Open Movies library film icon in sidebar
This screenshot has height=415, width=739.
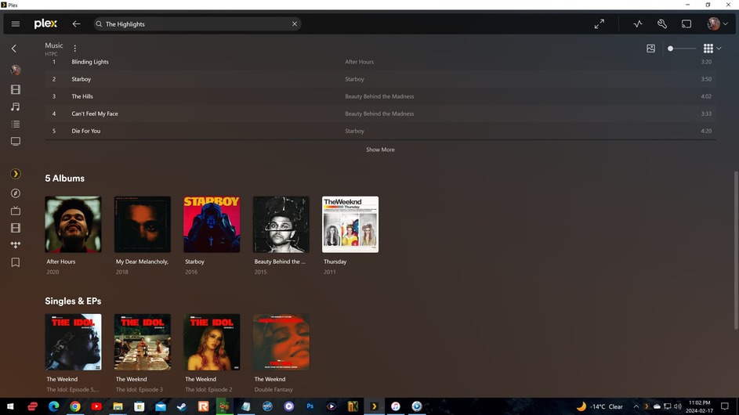point(16,89)
